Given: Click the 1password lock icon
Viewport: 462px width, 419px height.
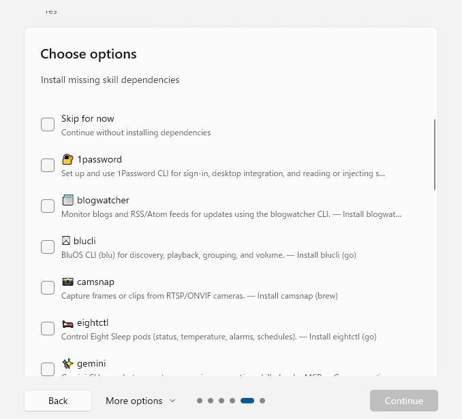Looking at the screenshot, I should (67, 159).
